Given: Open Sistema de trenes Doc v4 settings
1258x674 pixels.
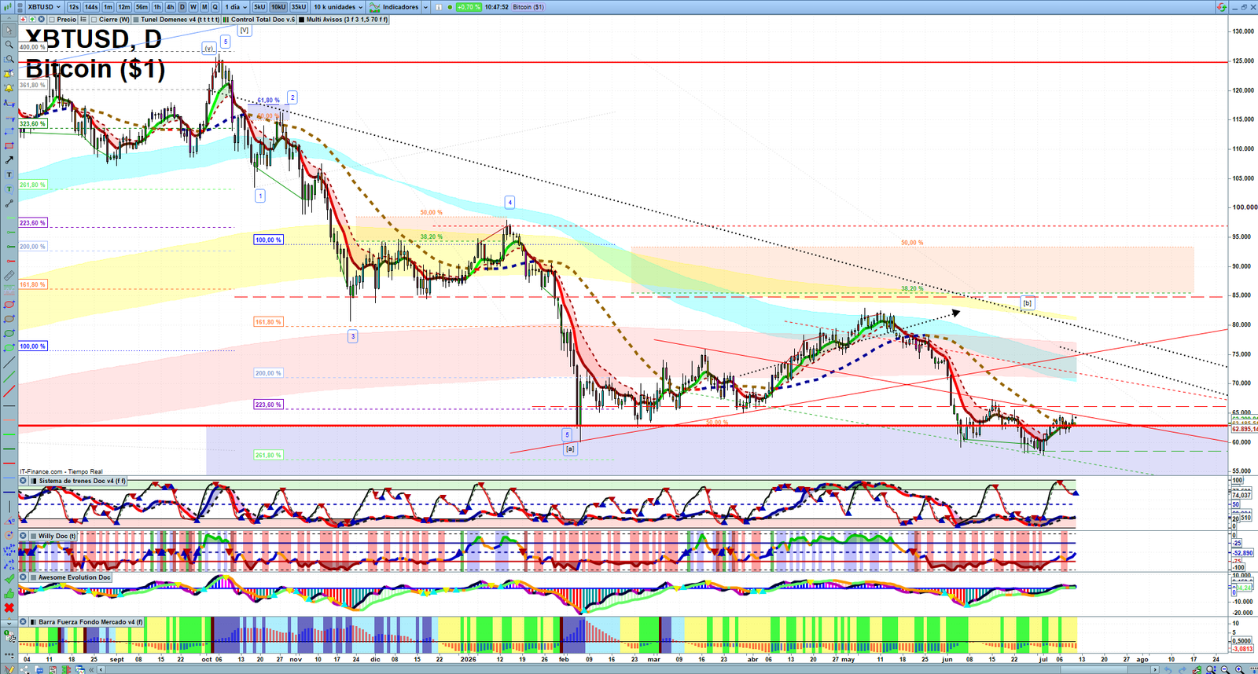Looking at the screenshot, I should coord(82,481).
